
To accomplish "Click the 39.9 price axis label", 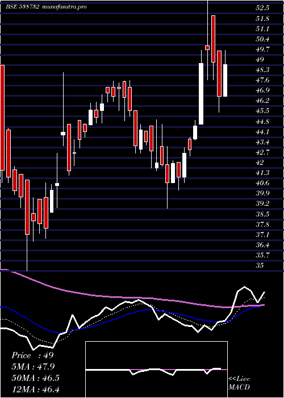I will click(262, 193).
